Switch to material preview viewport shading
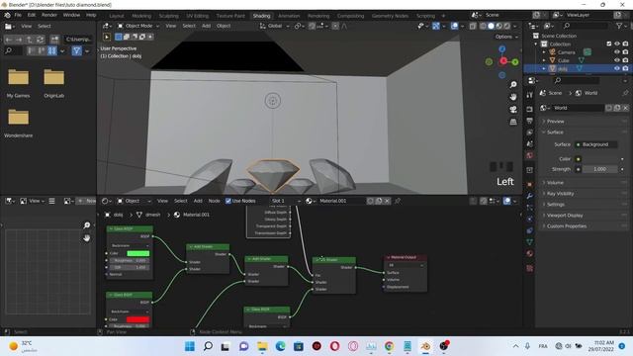The width and height of the screenshot is (633, 356). [x=498, y=26]
